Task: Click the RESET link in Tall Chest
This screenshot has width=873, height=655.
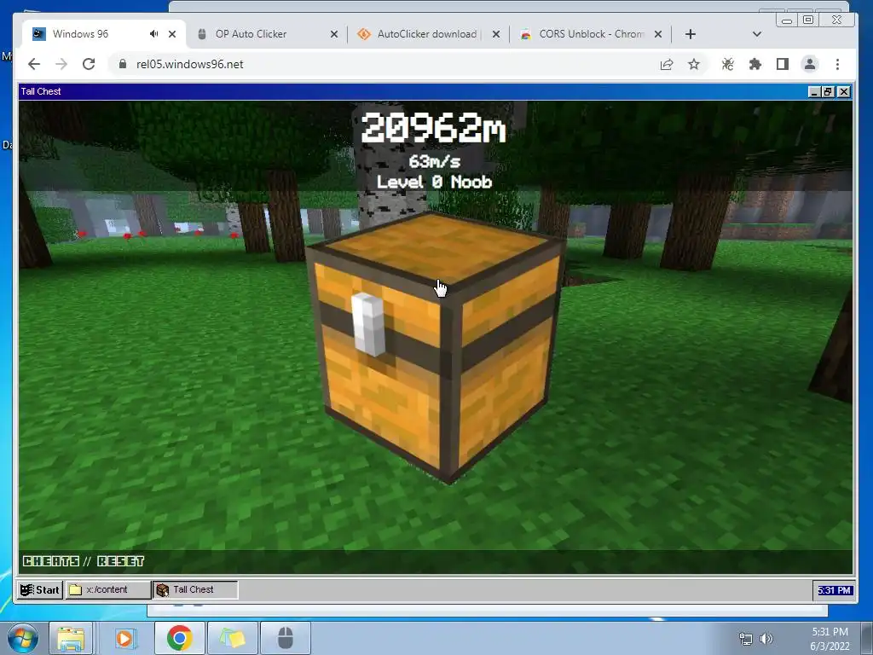Action: (x=121, y=561)
